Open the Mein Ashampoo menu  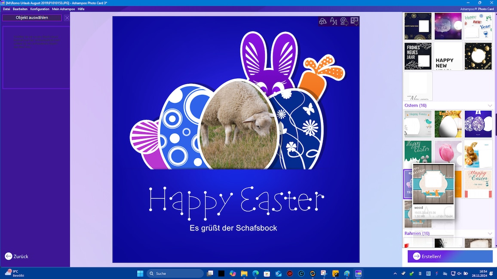point(63,9)
